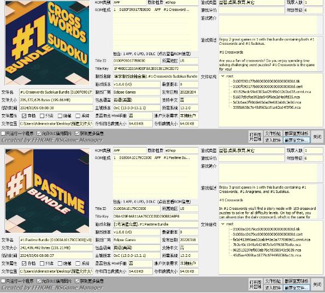Click 截屏至文件... in the Pastime Bundle panel
This screenshot has height=293, width=325.
(297, 288)
